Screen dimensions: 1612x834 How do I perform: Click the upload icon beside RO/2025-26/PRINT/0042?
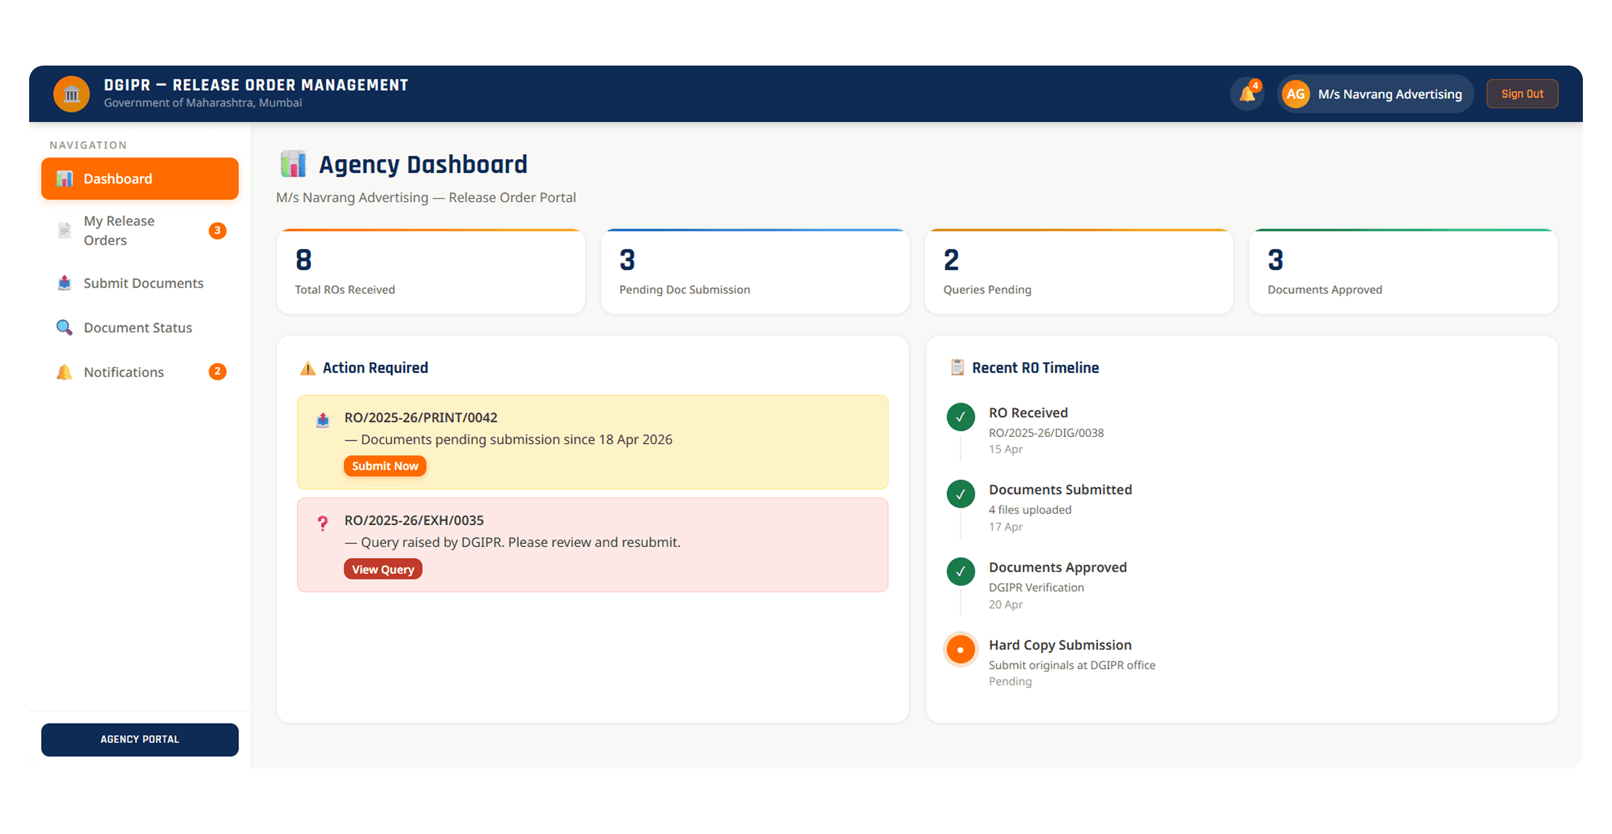[x=323, y=419]
